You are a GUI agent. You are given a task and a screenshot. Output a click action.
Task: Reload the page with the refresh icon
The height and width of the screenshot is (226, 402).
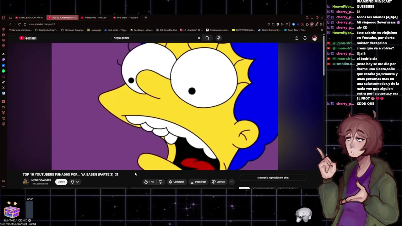pyautogui.click(x=19, y=24)
